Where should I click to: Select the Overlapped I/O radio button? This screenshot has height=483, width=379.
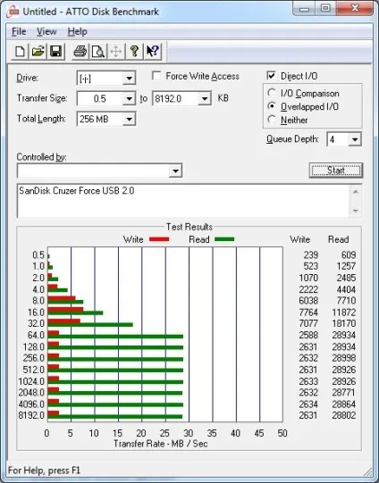coord(272,106)
